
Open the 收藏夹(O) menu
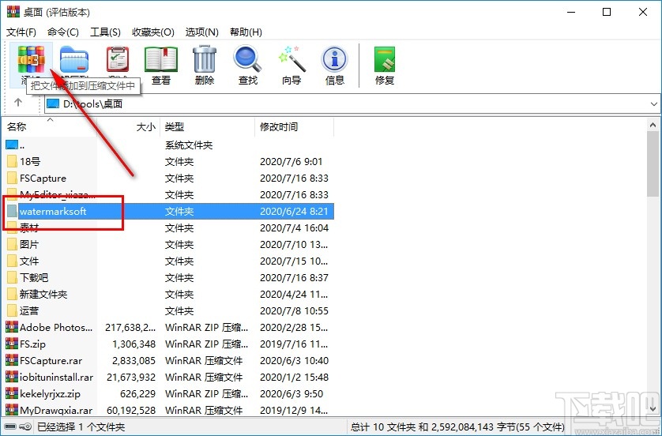pyautogui.click(x=153, y=32)
